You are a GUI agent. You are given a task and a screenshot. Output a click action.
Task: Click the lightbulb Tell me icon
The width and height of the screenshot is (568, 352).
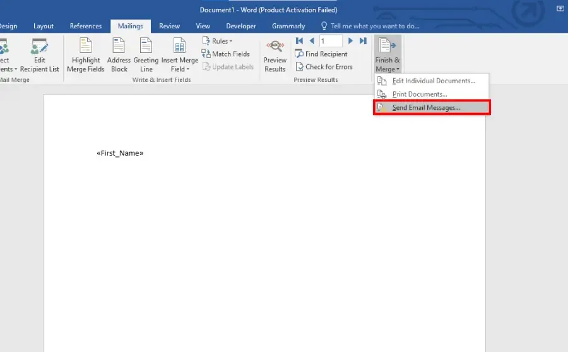tap(324, 26)
